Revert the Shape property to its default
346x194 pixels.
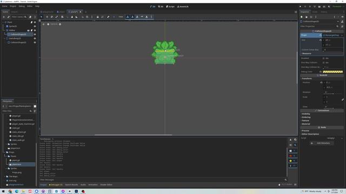click(x=321, y=35)
